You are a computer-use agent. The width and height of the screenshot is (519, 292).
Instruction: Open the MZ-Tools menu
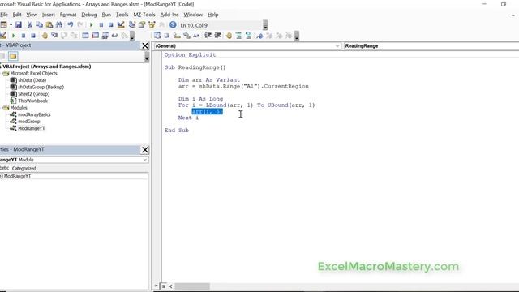point(144,15)
